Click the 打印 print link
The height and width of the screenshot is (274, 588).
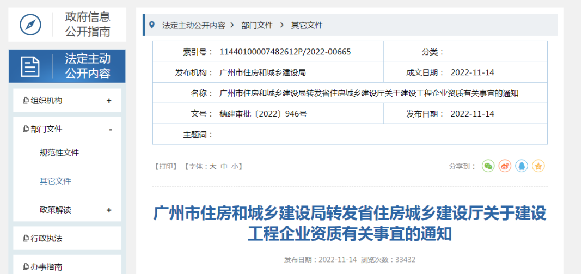tap(166, 166)
